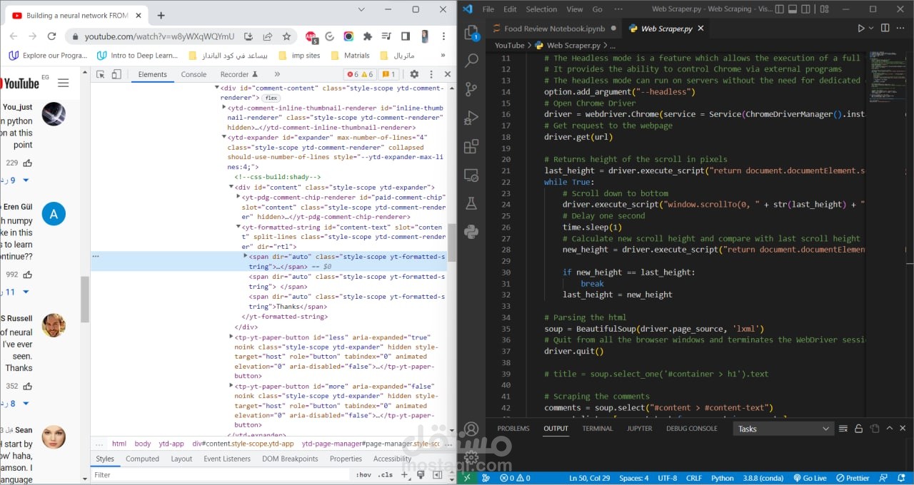Show more bookmarks chevron
The image size is (914, 485).
pos(443,55)
